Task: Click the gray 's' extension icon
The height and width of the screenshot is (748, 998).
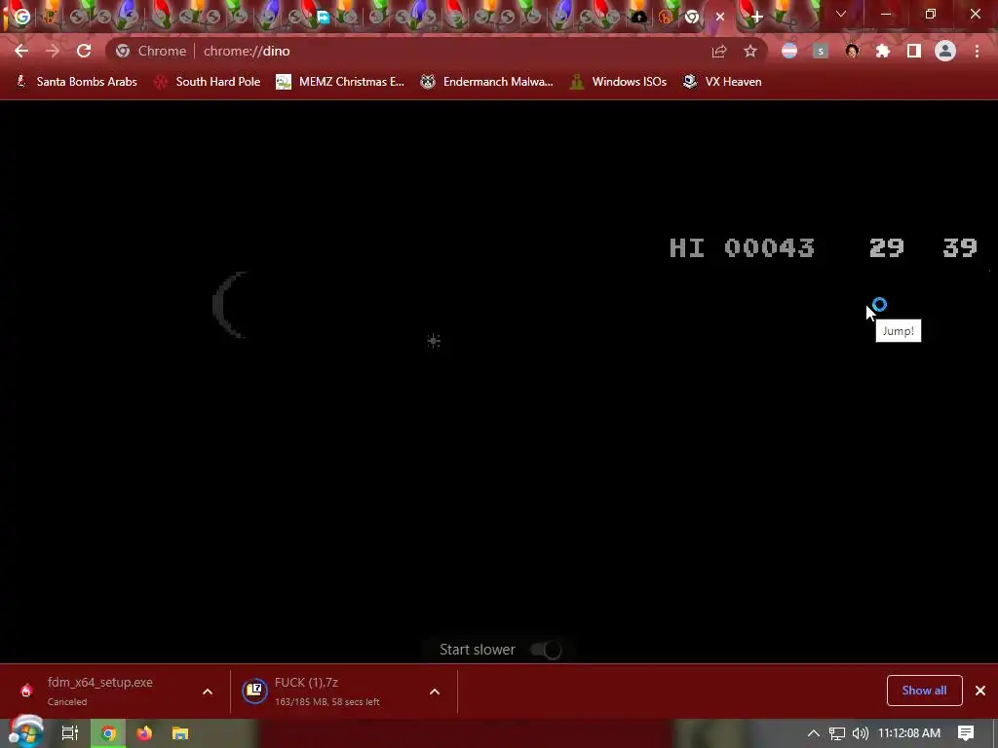Action: coord(821,51)
